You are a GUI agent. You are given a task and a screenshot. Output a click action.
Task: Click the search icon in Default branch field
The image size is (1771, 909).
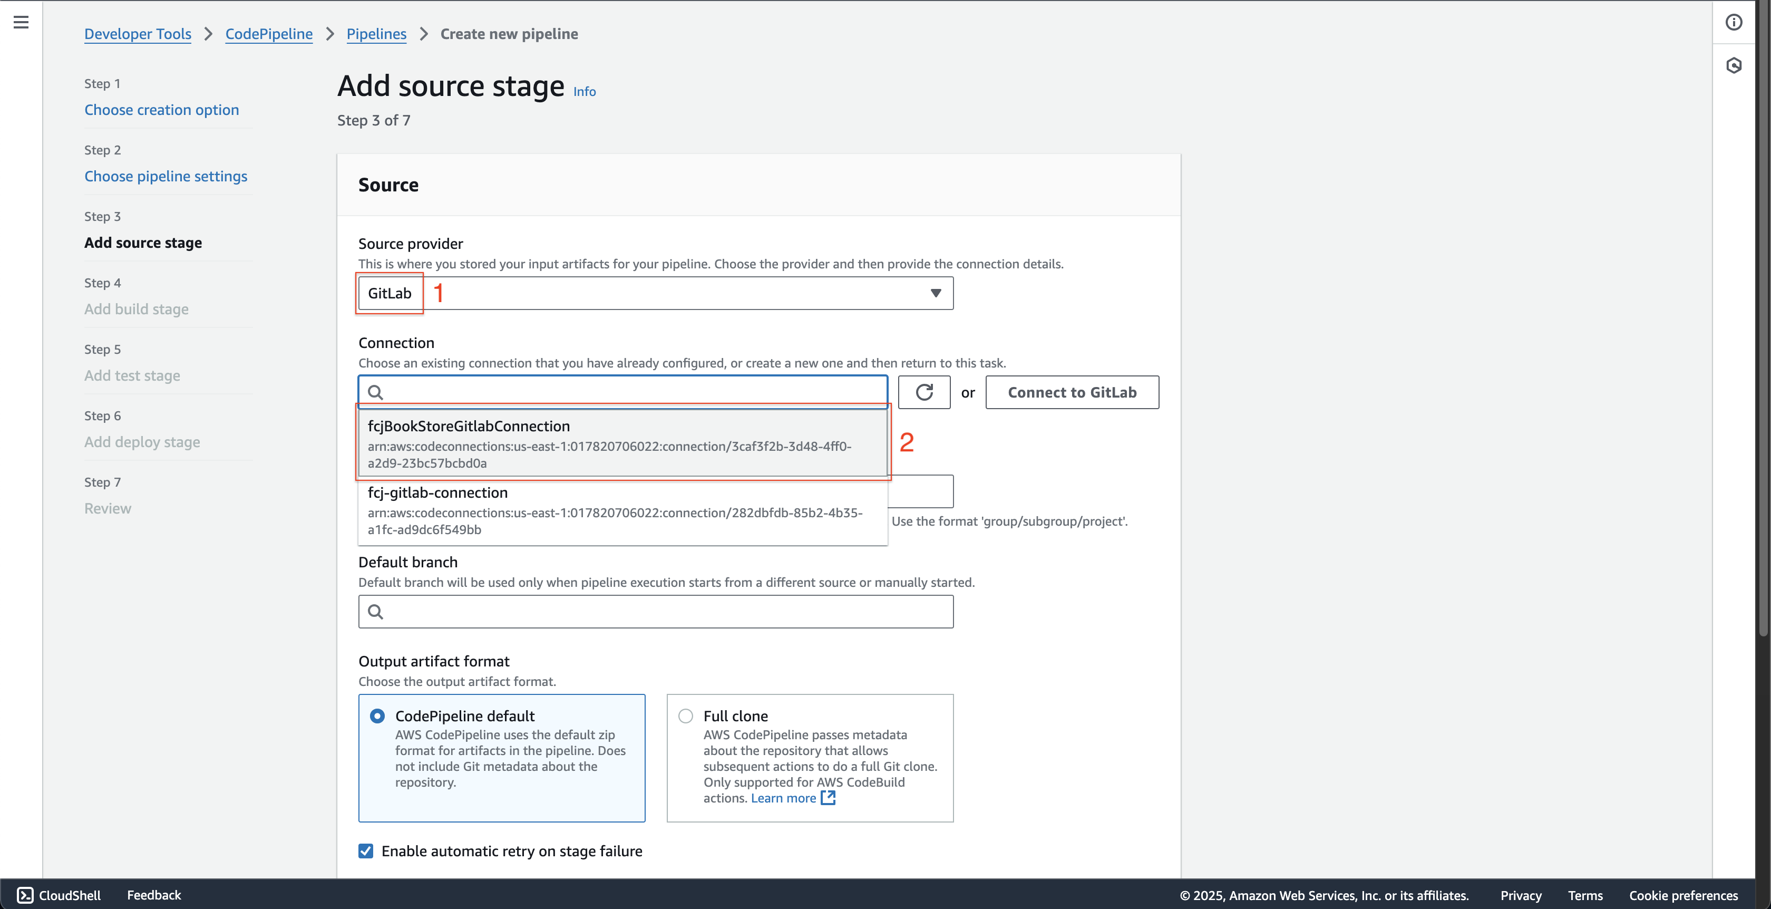coord(375,611)
